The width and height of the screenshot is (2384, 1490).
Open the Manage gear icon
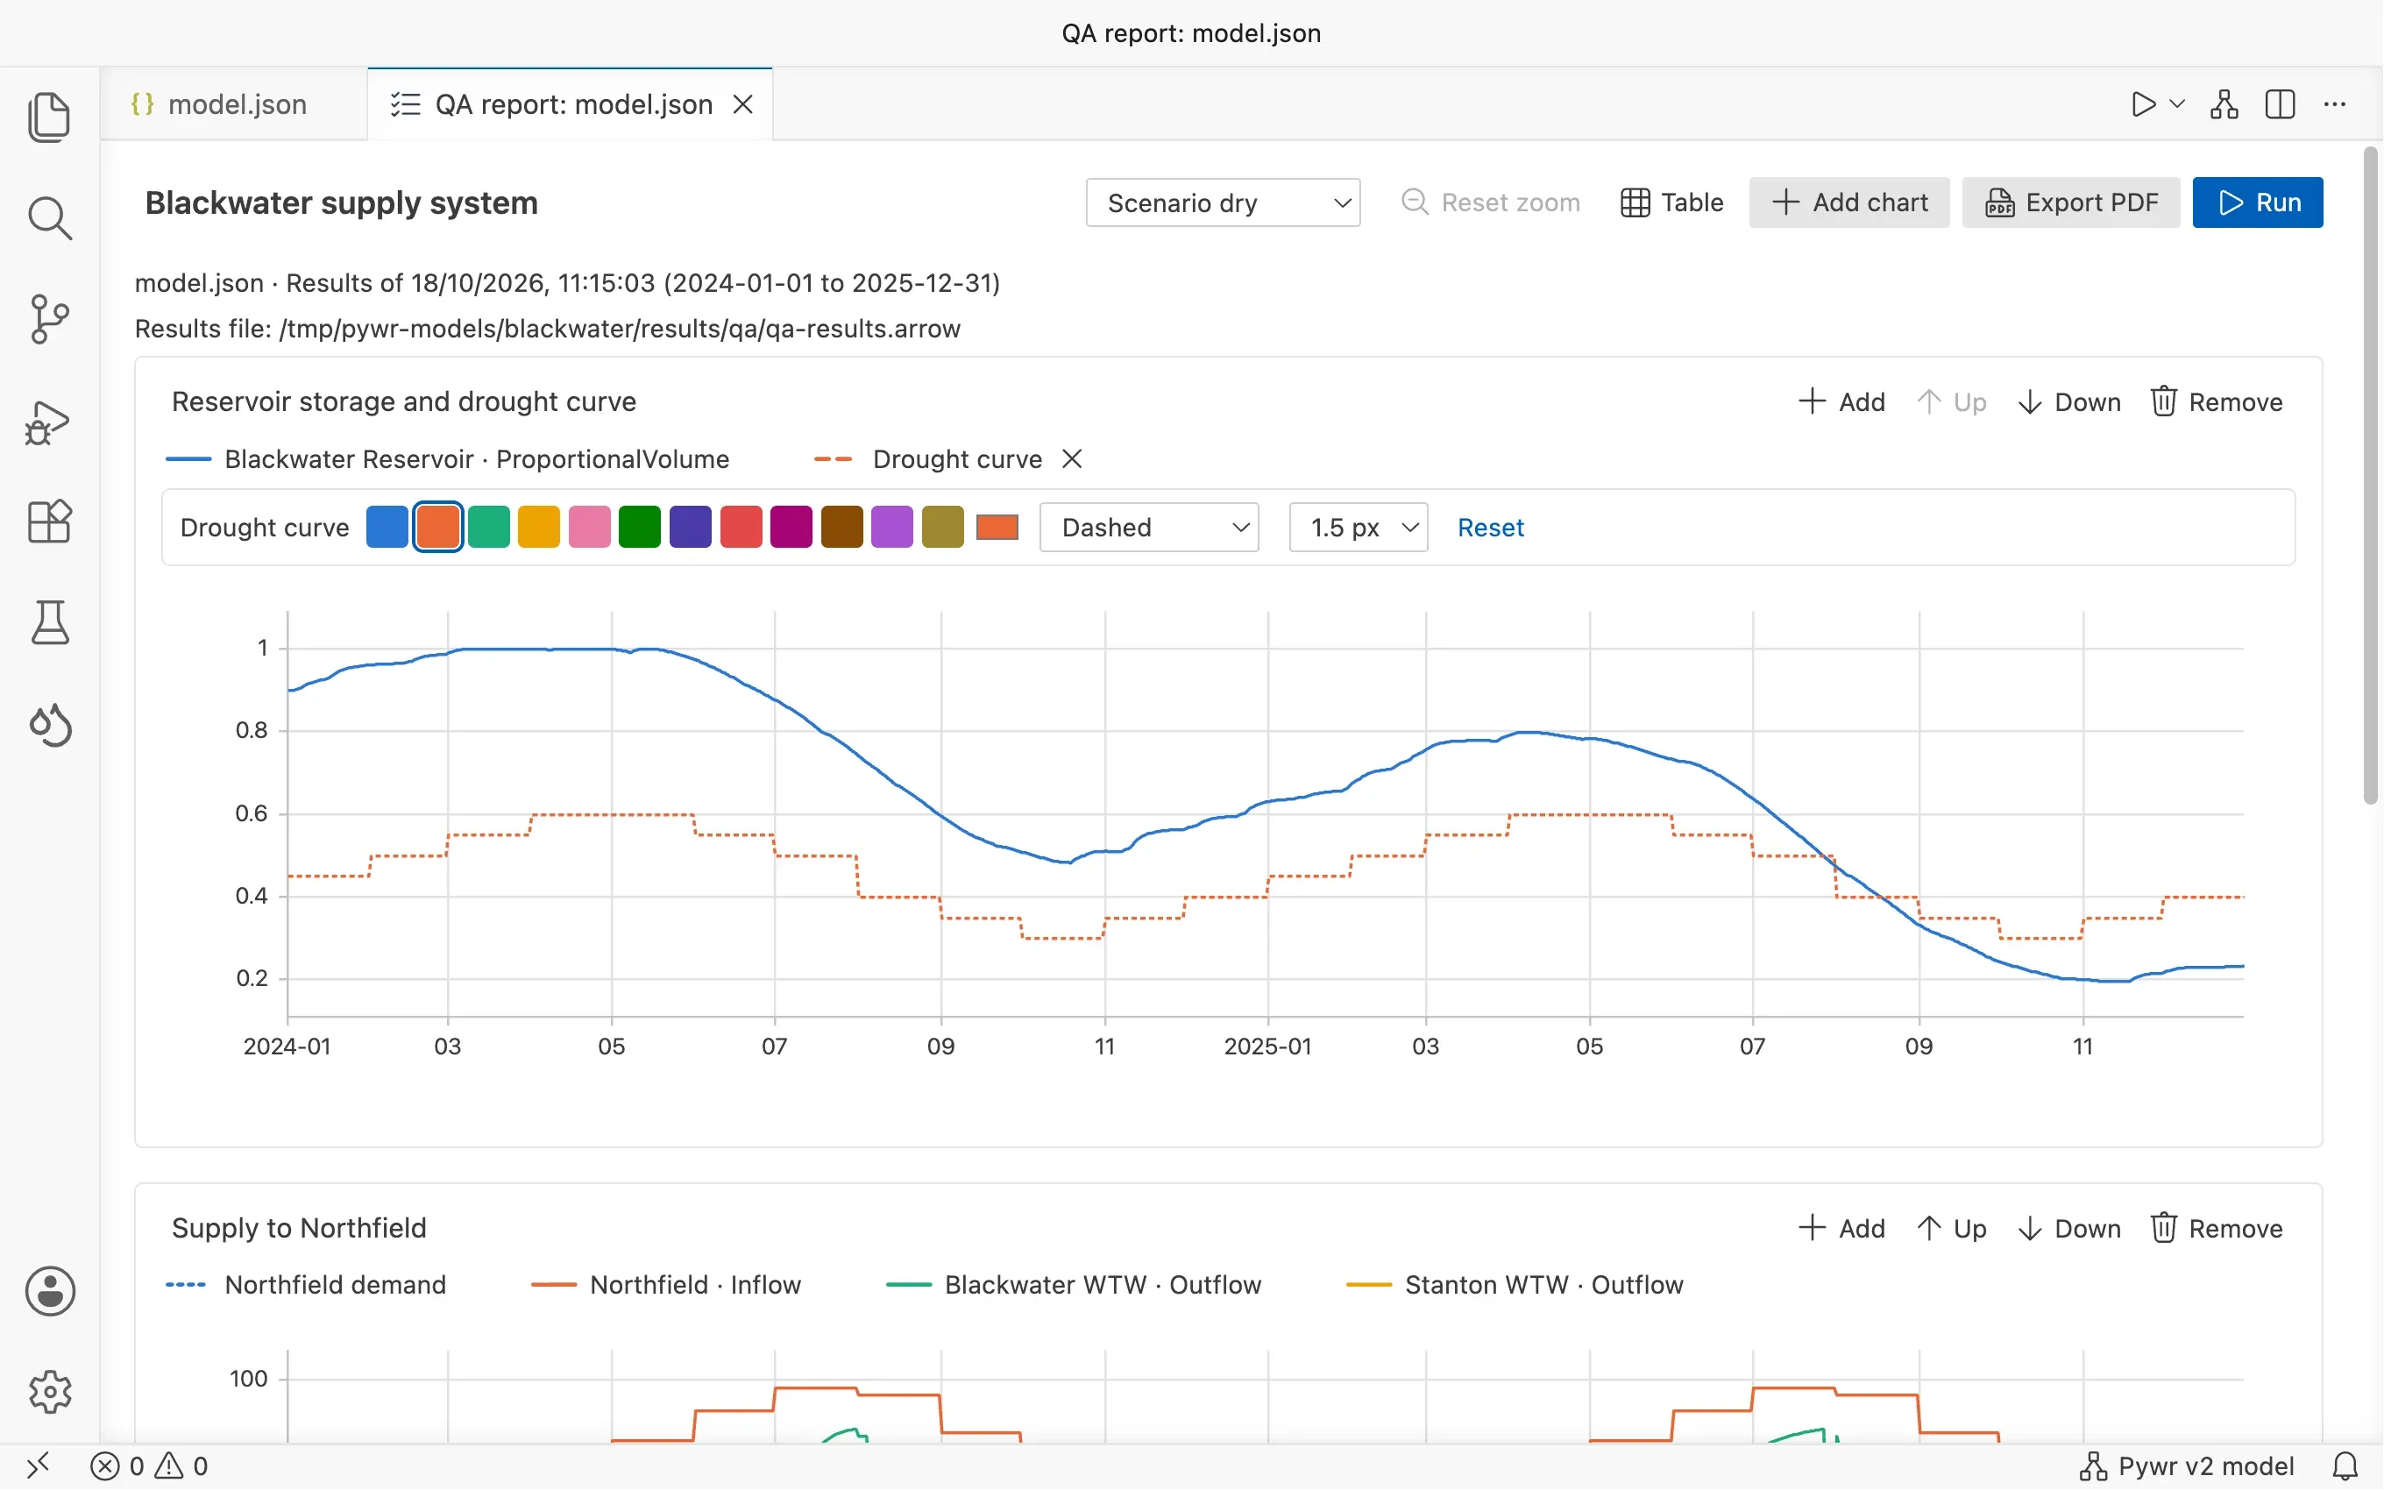tap(49, 1392)
